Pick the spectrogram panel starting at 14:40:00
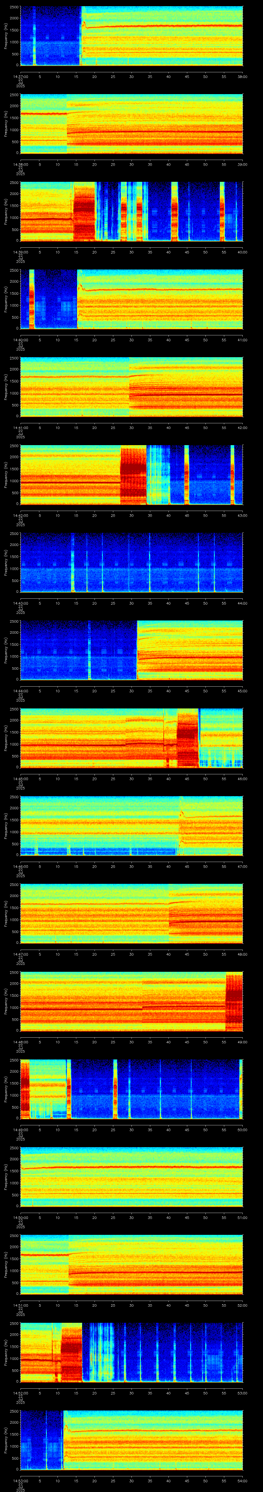Image resolution: width=263 pixels, height=1492 pixels. click(x=132, y=299)
